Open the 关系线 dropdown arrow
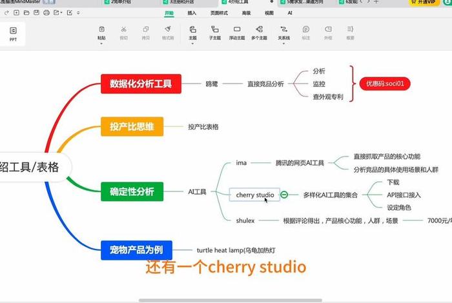Screen dimensions: 452x303 click(283, 44)
